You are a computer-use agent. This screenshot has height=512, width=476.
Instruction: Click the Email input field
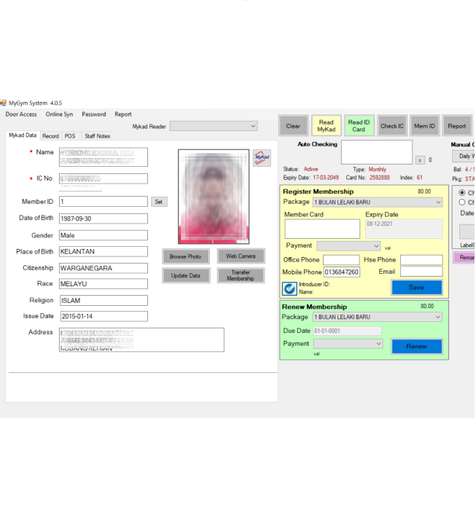coord(421,272)
